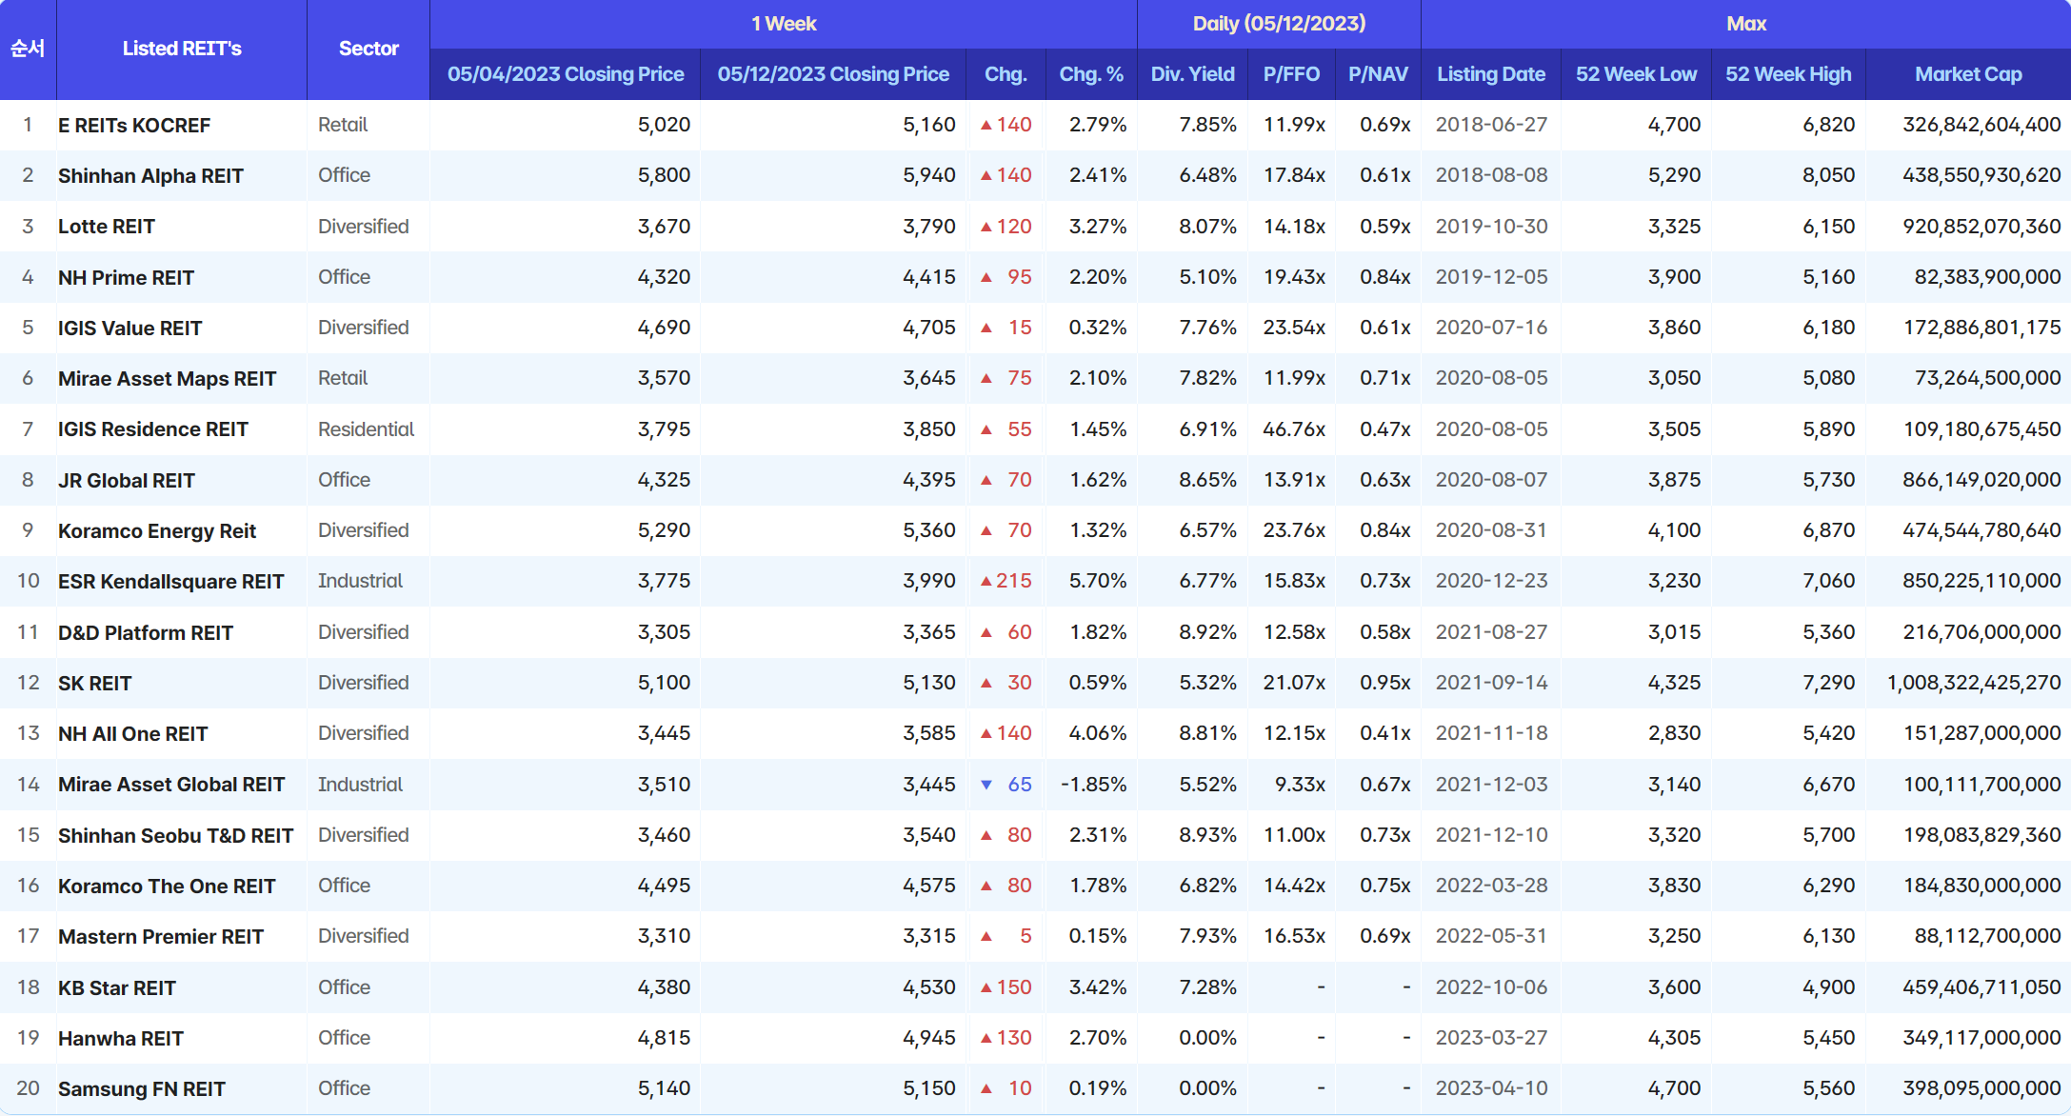
Task: Click the Residential sector cell
Action: pyautogui.click(x=367, y=429)
